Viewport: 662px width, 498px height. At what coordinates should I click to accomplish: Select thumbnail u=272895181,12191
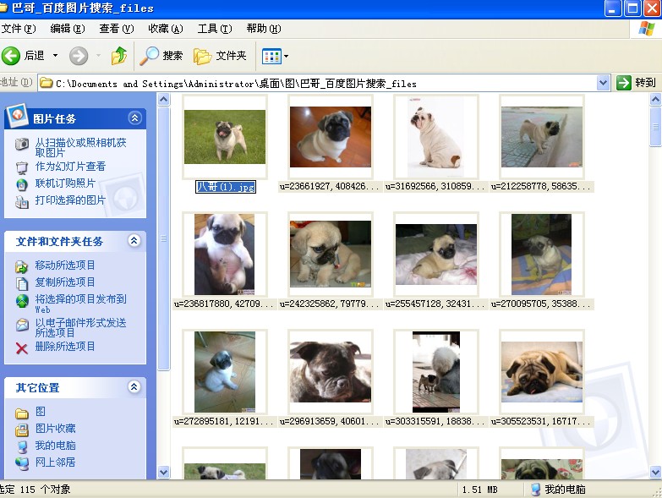(225, 372)
